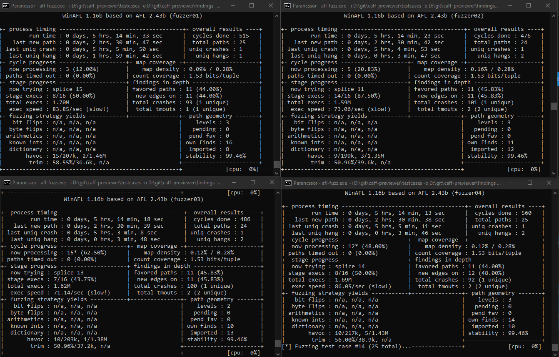Maximize the fuzzer02 console window
The width and height of the screenshot is (559, 357).
coord(529,5)
